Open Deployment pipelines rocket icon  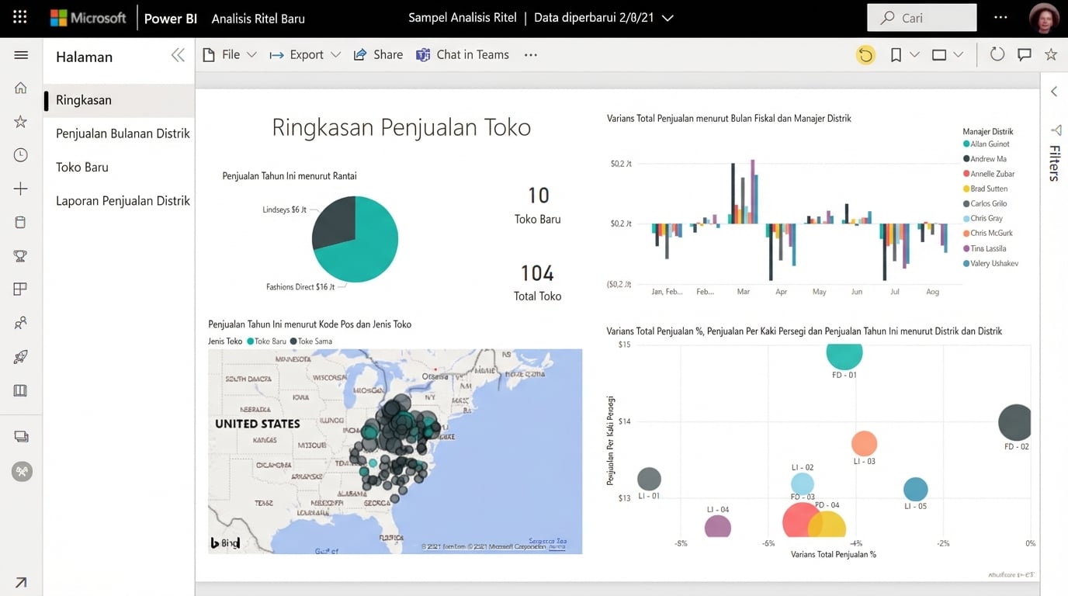(20, 356)
